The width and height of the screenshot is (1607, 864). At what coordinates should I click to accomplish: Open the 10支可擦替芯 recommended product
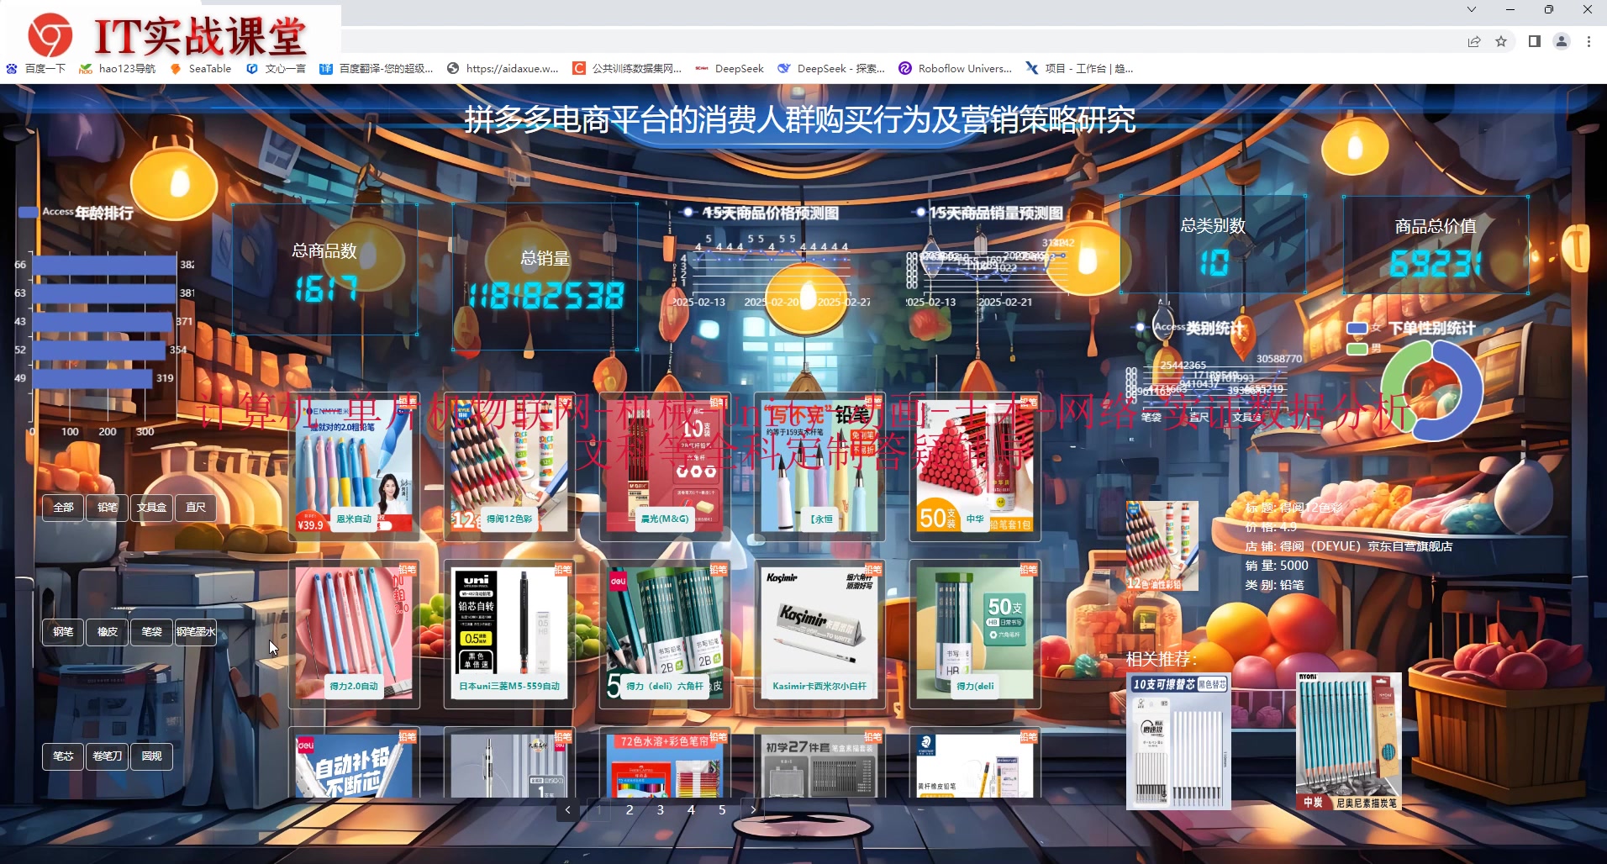pyautogui.click(x=1178, y=741)
